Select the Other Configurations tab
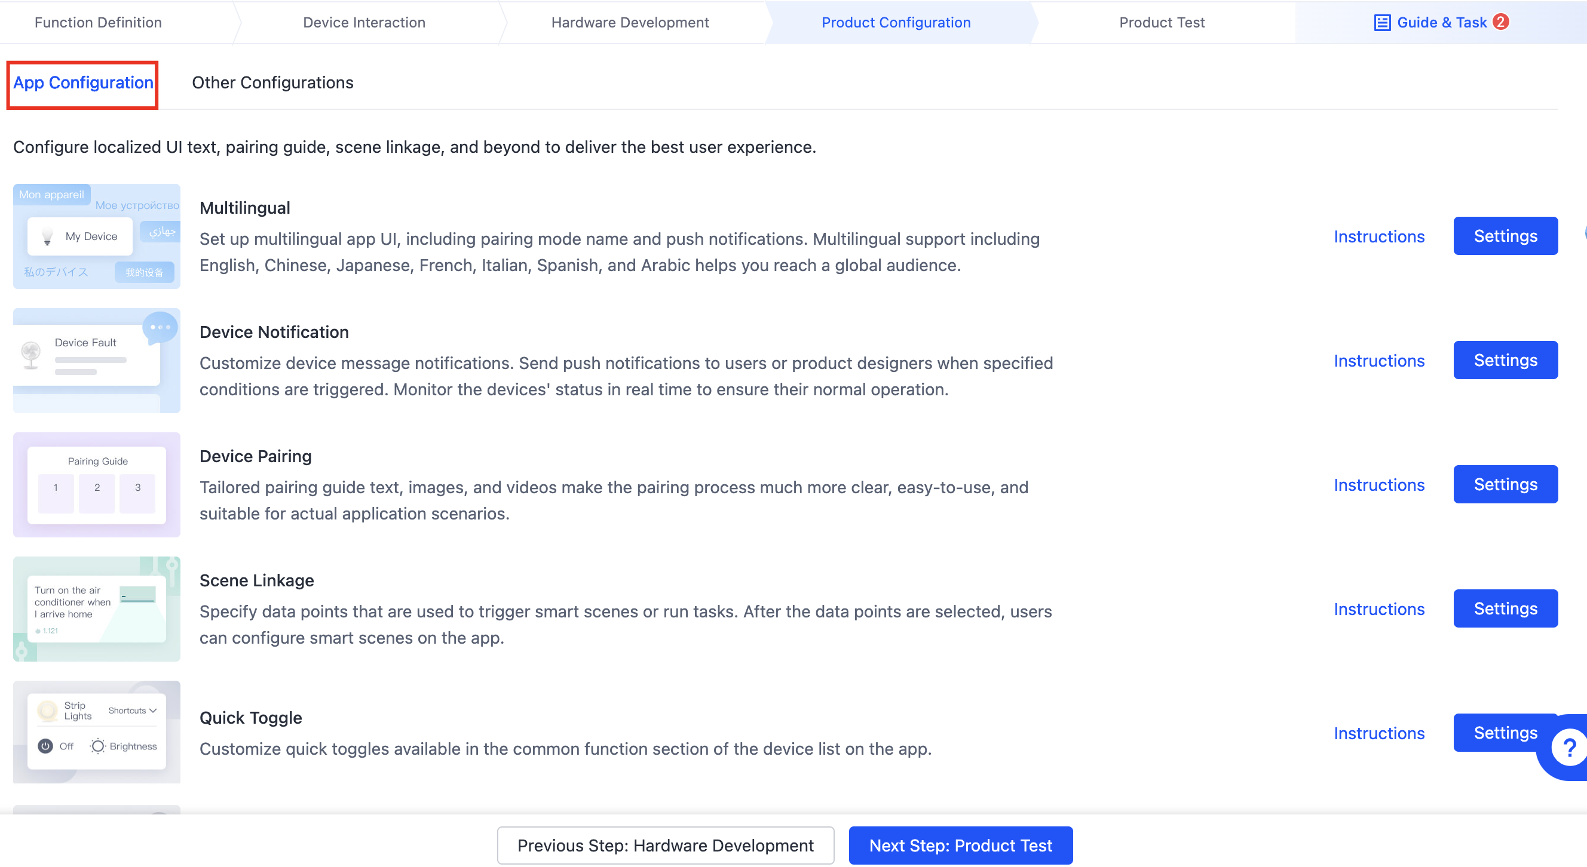Image resolution: width=1587 pixels, height=867 pixels. (272, 83)
